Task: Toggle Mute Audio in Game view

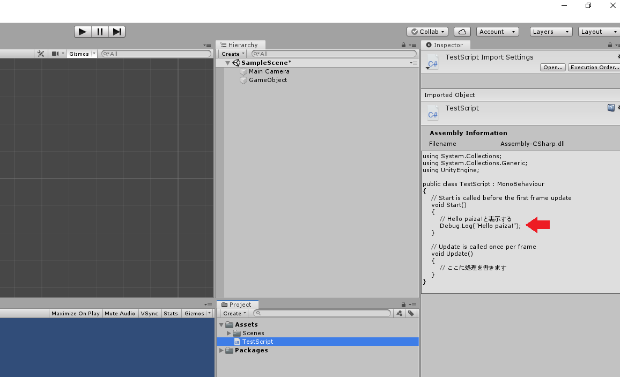Action: coord(120,313)
